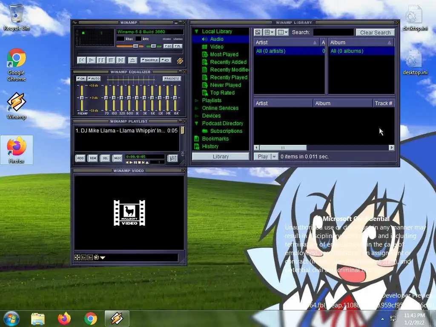Screen dimensions: 436x327
Task: Expand the Devices tree node
Action: click(196, 116)
